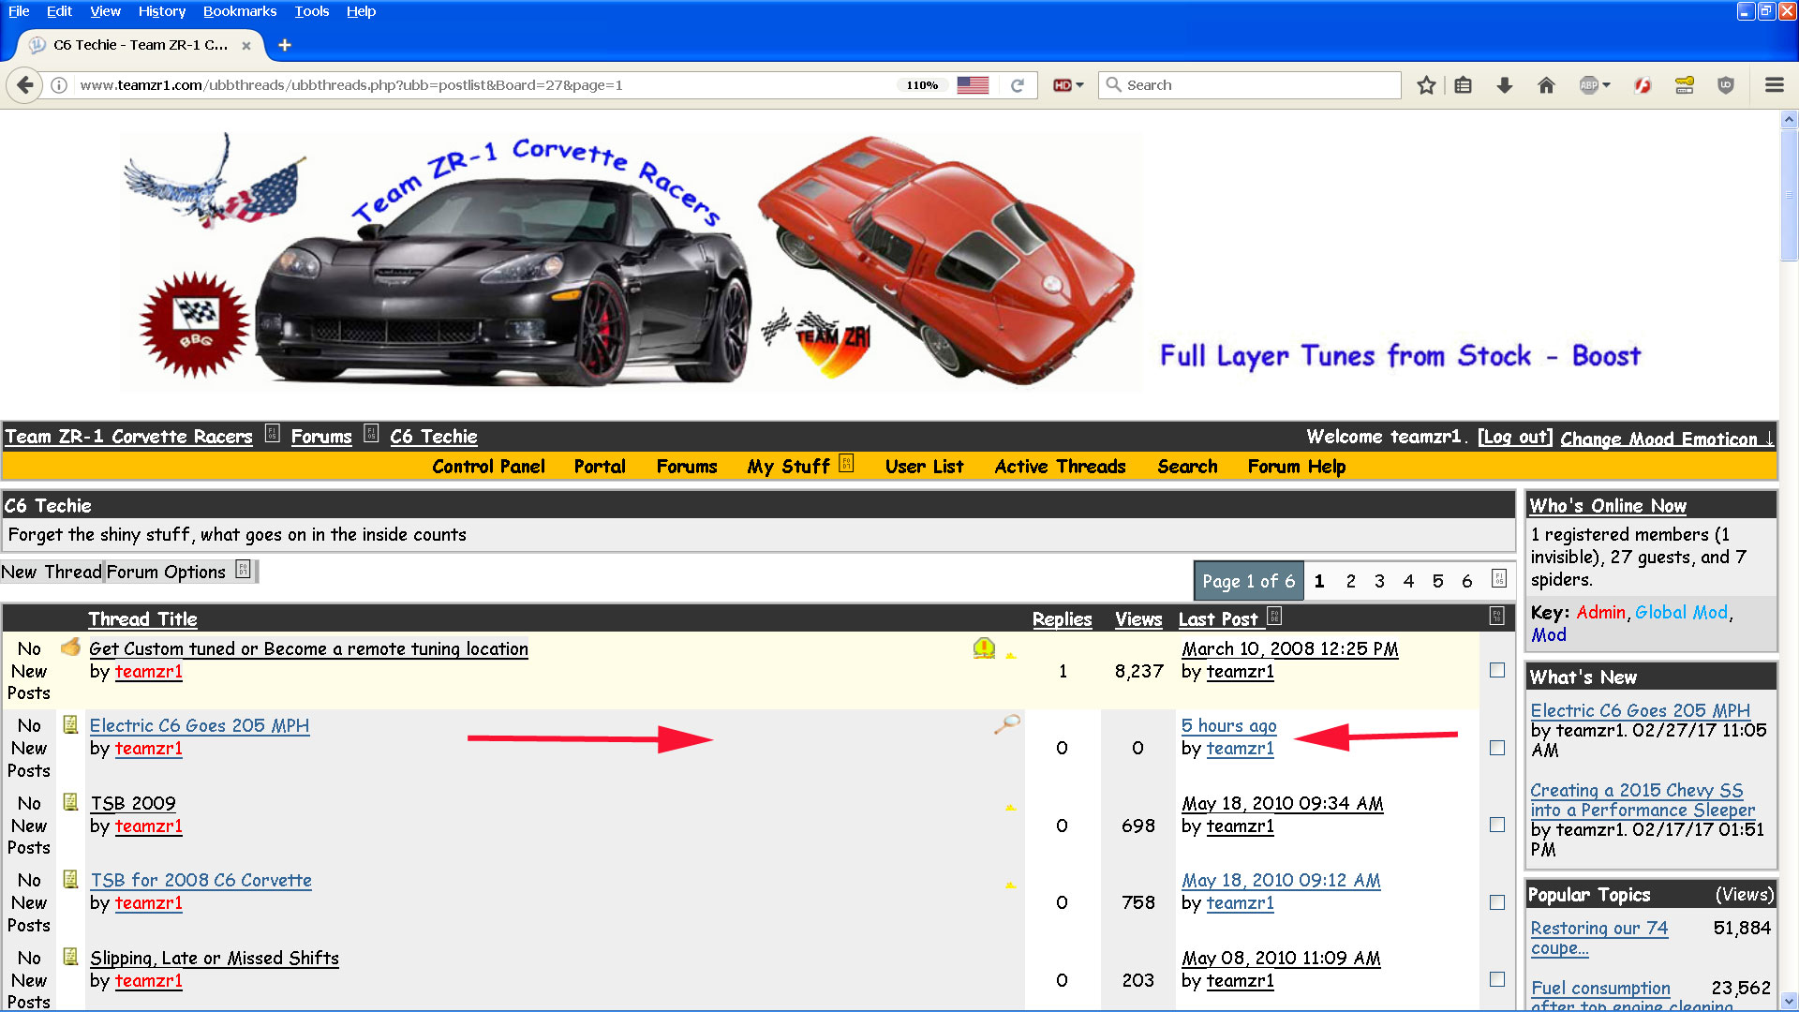The width and height of the screenshot is (1799, 1012).
Task: Open the downloads arrow icon
Action: click(1505, 85)
